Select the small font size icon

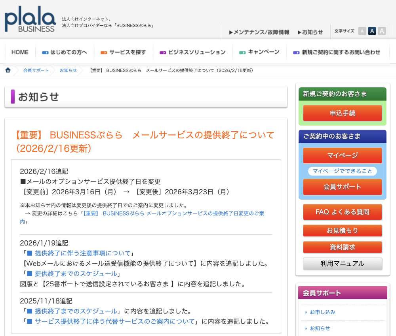tap(362, 31)
